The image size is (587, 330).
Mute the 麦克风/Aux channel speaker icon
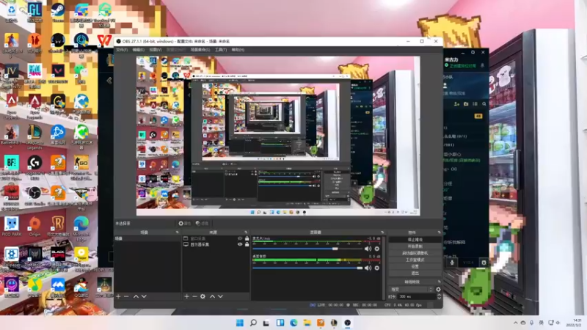click(x=368, y=249)
